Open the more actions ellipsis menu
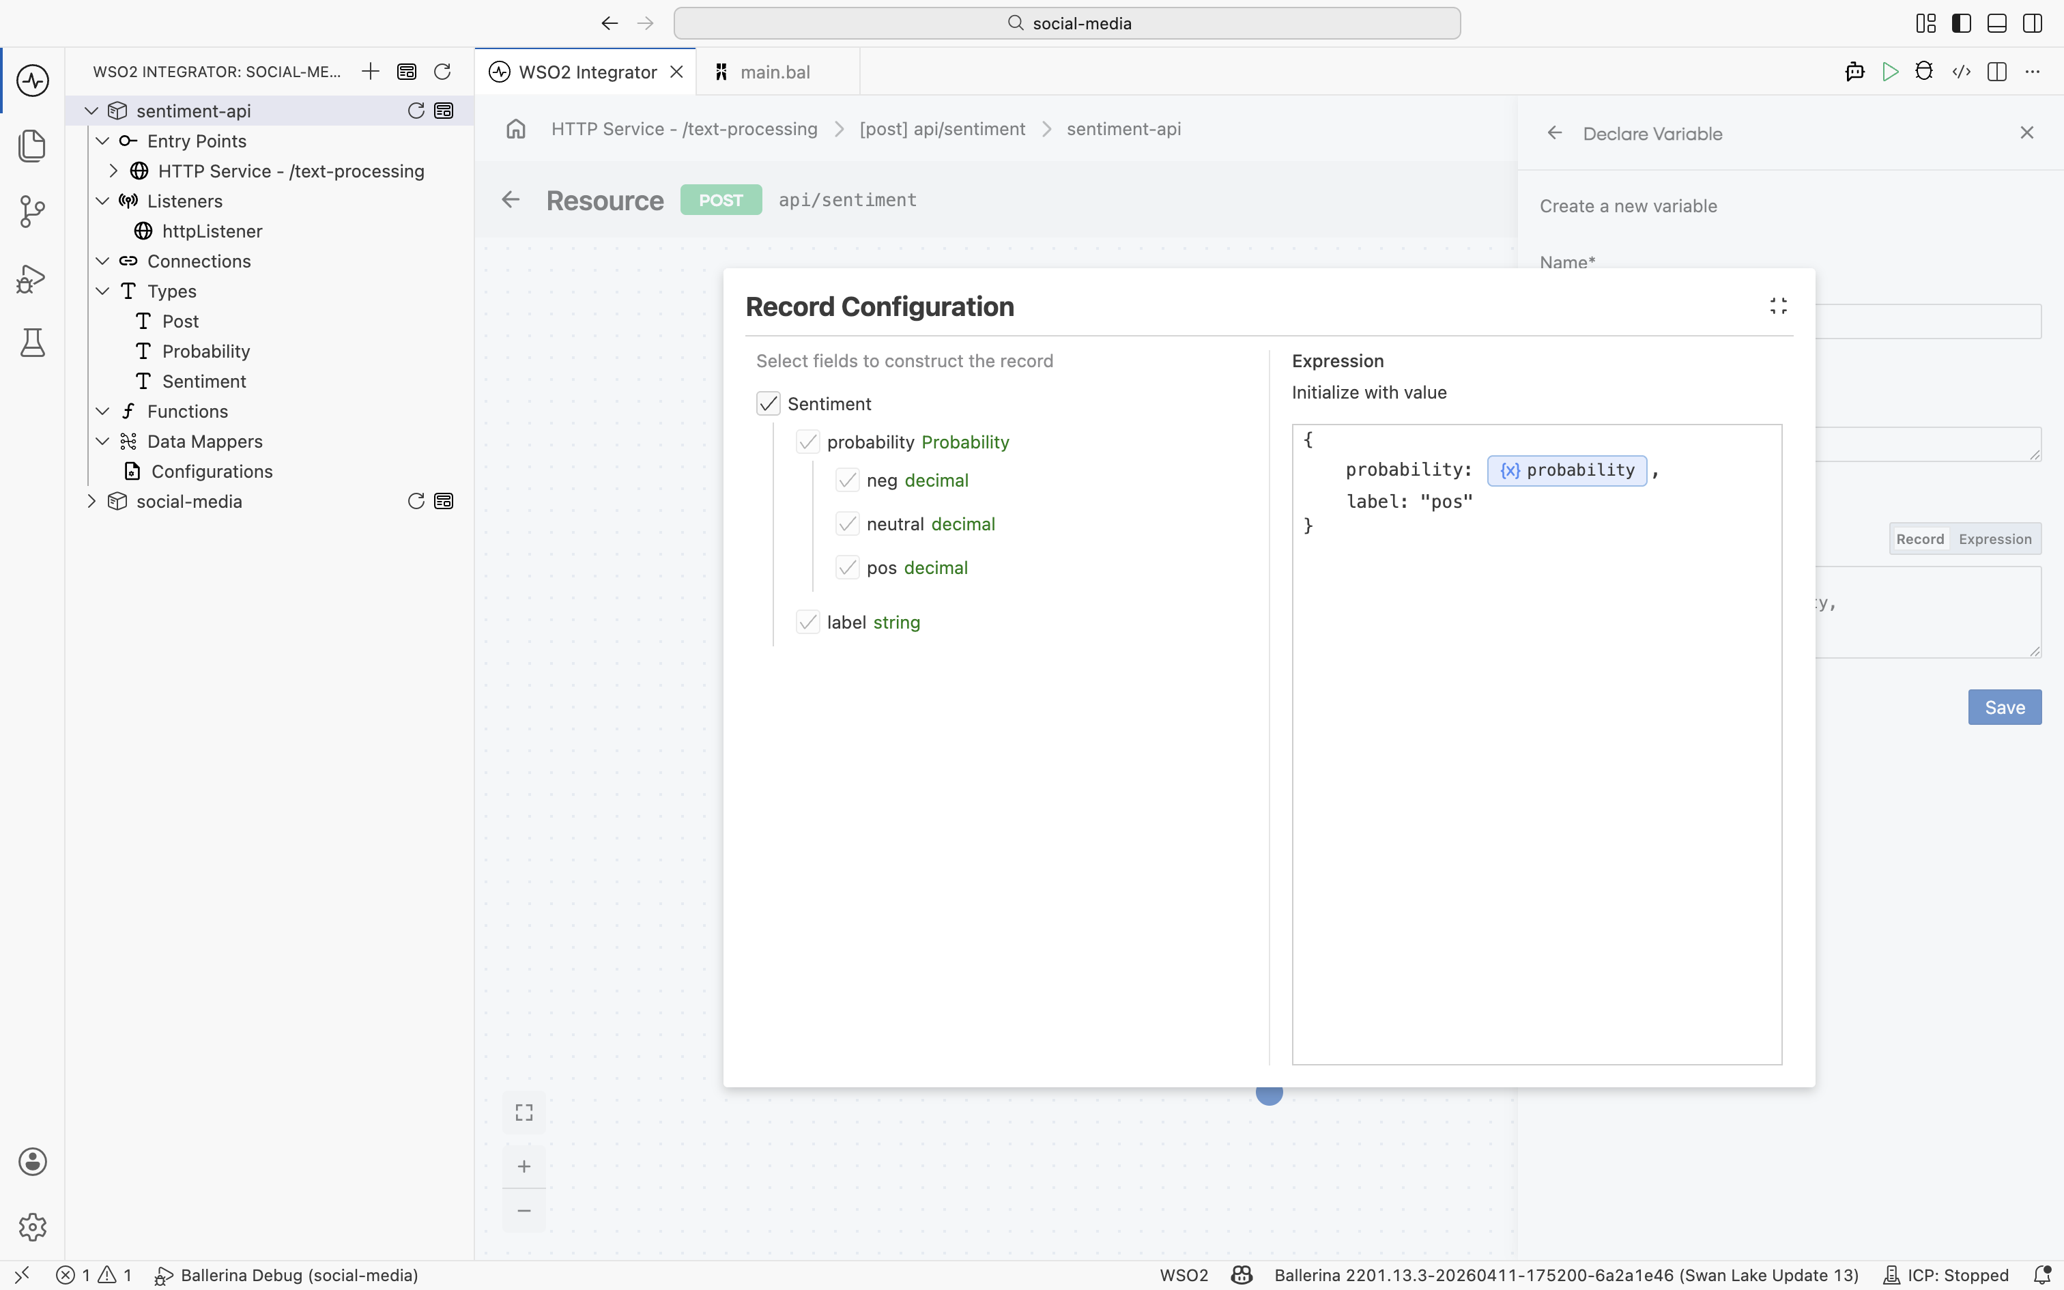 (x=2033, y=72)
